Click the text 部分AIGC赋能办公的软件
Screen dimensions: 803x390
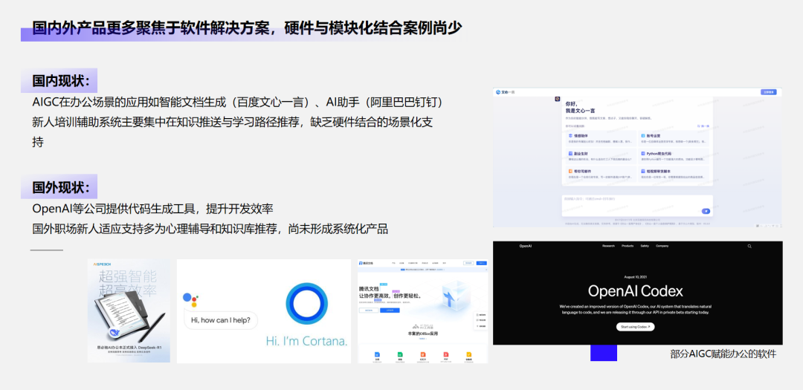tap(723, 354)
